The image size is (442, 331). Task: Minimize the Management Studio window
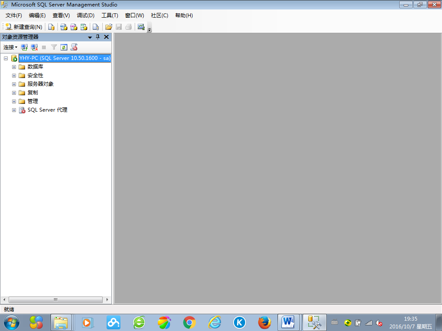406,4
